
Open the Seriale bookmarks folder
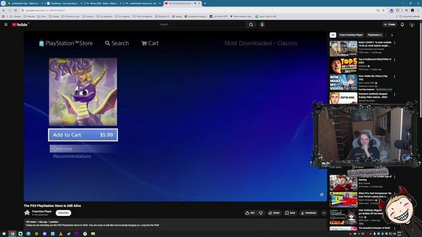(x=54, y=16)
